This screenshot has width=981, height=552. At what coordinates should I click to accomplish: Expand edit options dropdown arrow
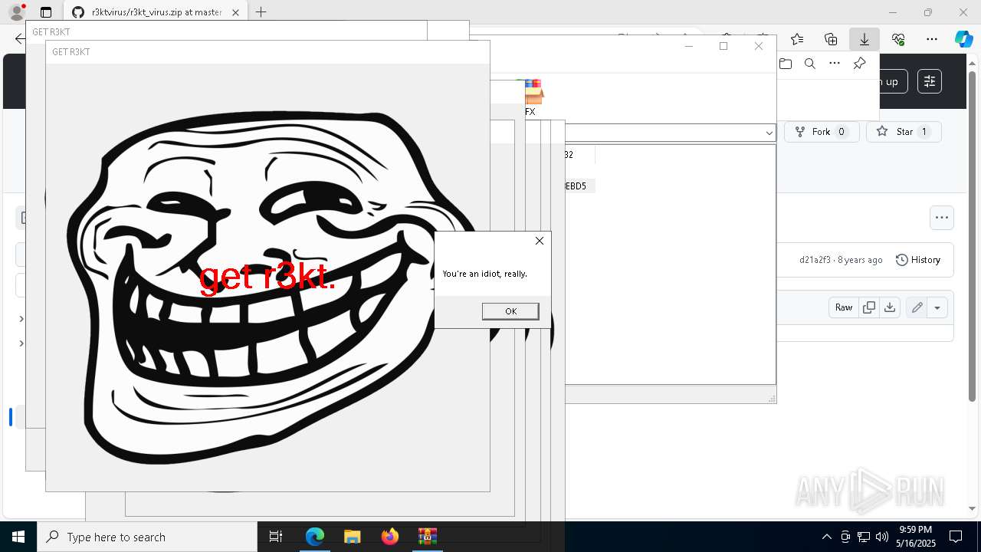pos(937,307)
